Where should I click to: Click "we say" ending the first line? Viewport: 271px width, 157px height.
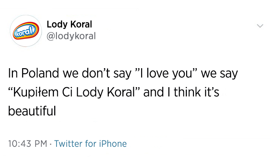point(219,74)
